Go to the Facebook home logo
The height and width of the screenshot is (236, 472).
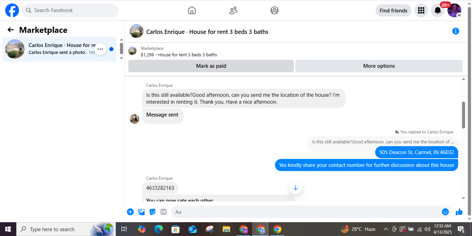coord(12,10)
